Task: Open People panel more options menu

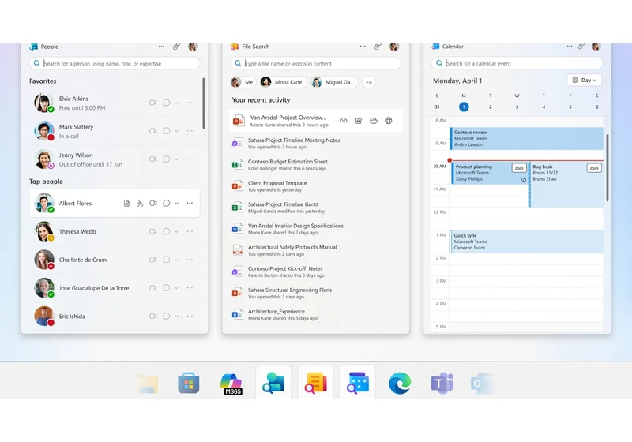Action: tap(162, 47)
